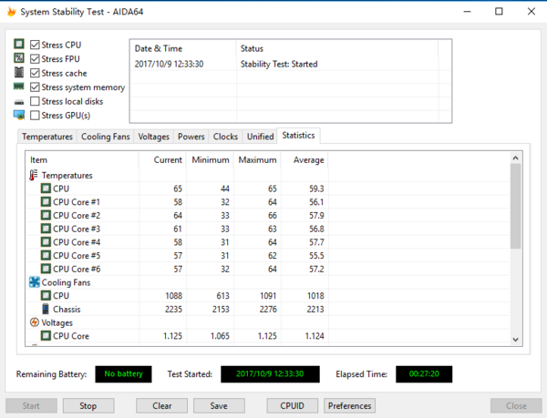Click the 'No battery' status field
Viewport: 547px width, 418px height.
[123, 374]
